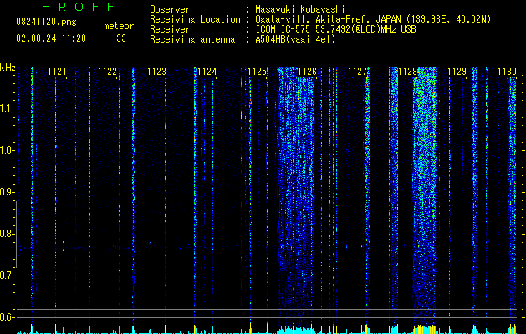Click the ICOM IC-575 53.7492 MHz USB text

coord(336,29)
